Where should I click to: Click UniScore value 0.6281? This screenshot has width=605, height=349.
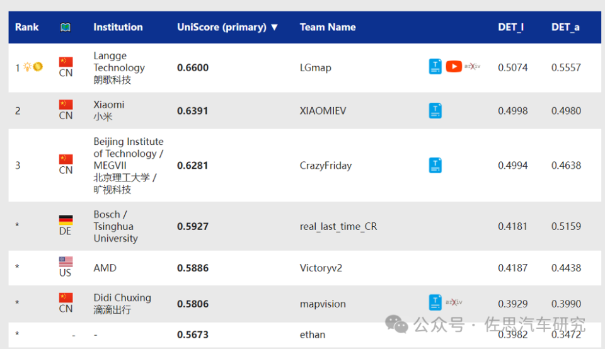tap(193, 166)
